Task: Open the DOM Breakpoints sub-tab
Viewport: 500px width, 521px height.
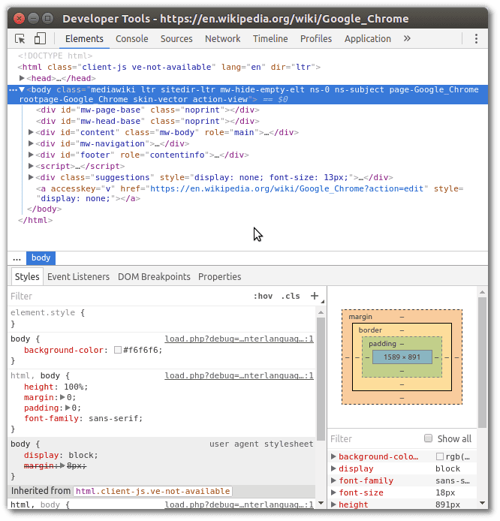Action: click(154, 276)
